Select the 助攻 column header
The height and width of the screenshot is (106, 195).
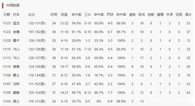142,14
